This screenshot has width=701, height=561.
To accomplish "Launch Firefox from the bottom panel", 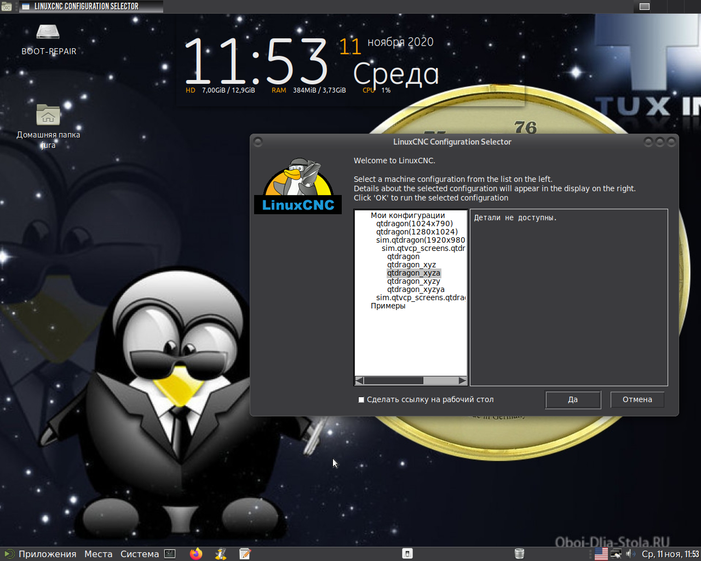I will pos(196,554).
